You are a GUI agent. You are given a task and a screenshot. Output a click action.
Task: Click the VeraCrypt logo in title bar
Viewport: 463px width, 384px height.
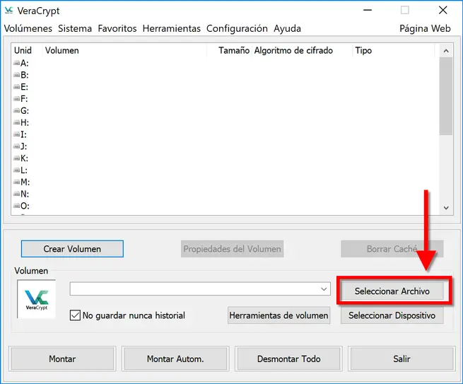point(9,11)
